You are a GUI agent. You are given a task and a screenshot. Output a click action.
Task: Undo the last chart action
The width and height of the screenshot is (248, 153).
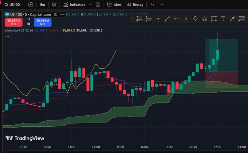[152, 5]
